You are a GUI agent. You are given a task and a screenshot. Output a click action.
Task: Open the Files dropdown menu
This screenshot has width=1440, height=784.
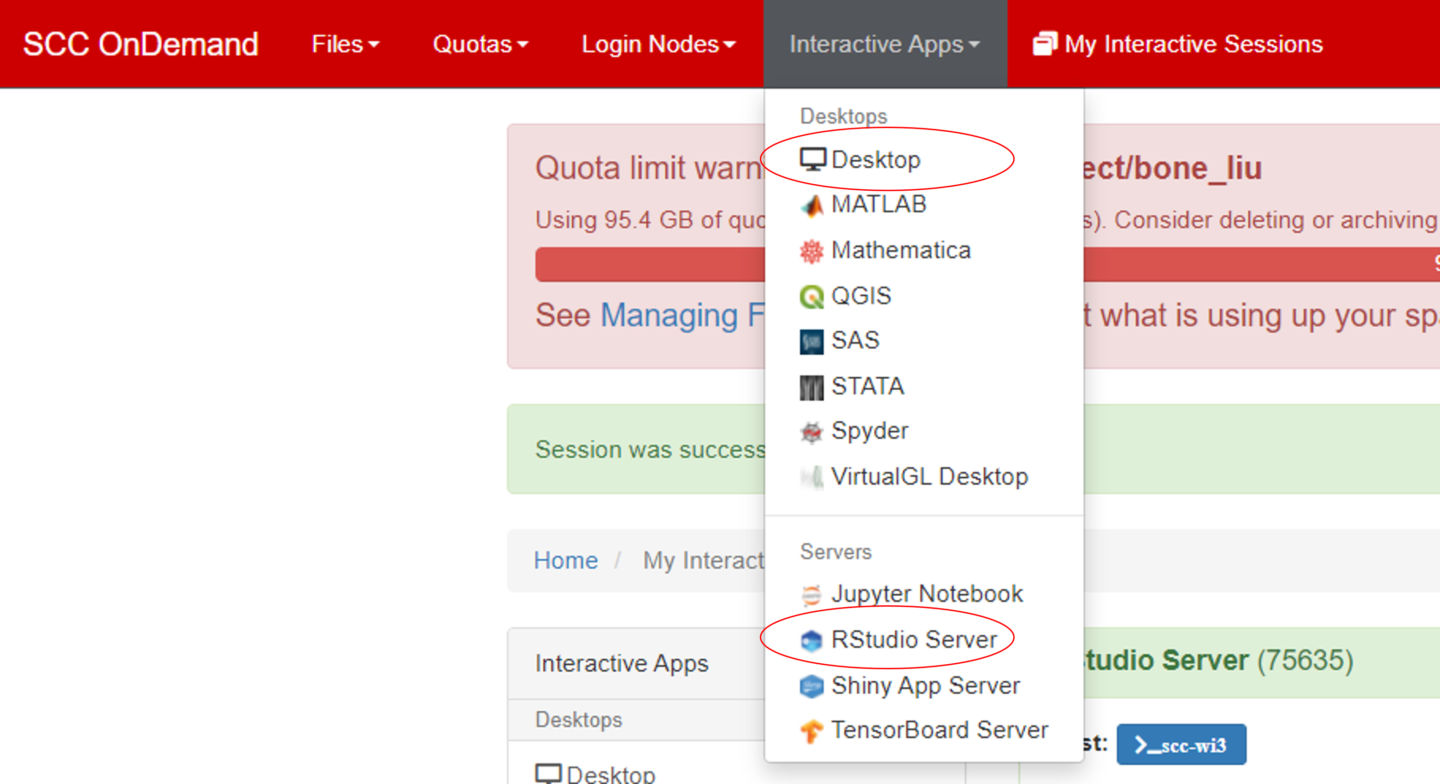[x=345, y=44]
